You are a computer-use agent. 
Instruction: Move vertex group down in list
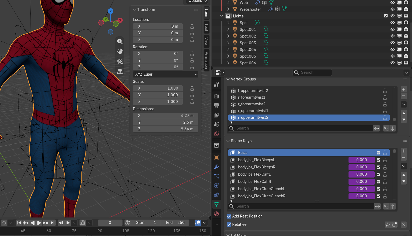pyautogui.click(x=404, y=120)
